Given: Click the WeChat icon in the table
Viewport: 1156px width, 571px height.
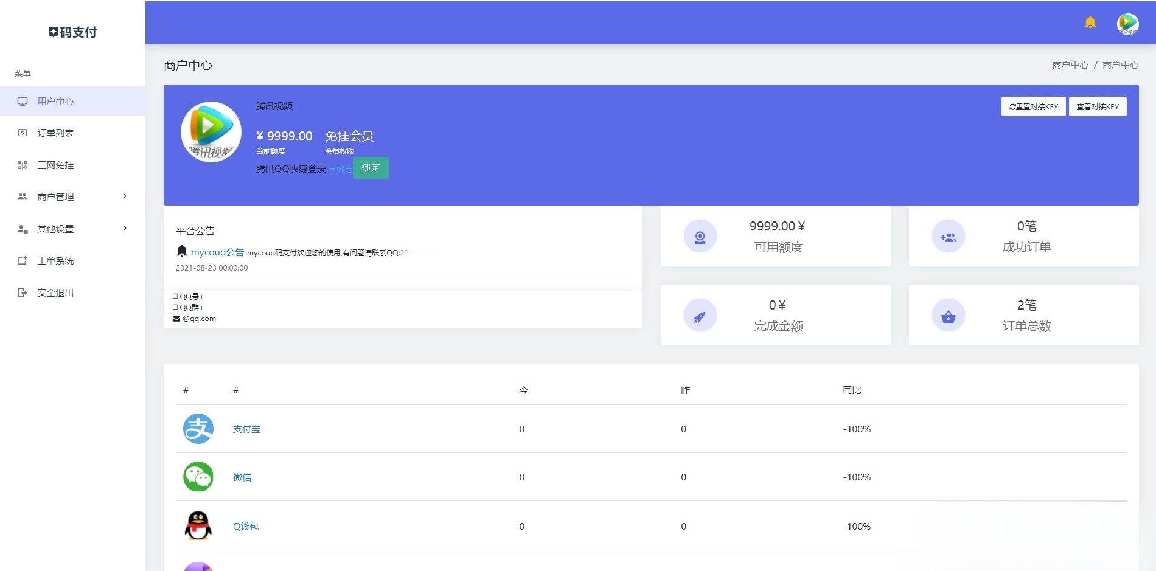Looking at the screenshot, I should point(198,477).
